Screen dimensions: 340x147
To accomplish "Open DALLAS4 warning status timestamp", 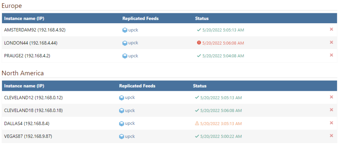I will (x=221, y=123).
